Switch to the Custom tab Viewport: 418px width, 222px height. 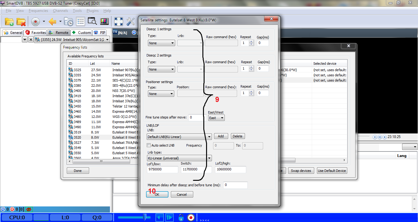[x=81, y=32]
